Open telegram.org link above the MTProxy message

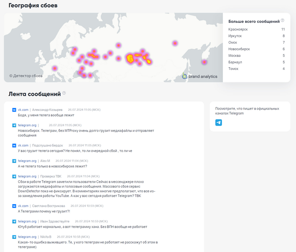pos(27,125)
